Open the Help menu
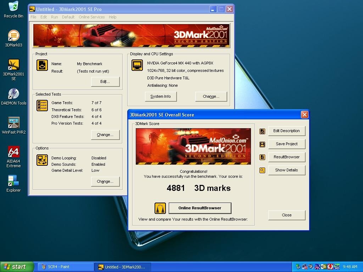Image resolution: width=363 pixels, height=272 pixels. (112, 17)
